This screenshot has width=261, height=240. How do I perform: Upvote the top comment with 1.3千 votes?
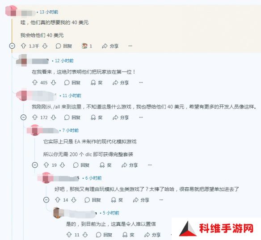tap(24, 46)
